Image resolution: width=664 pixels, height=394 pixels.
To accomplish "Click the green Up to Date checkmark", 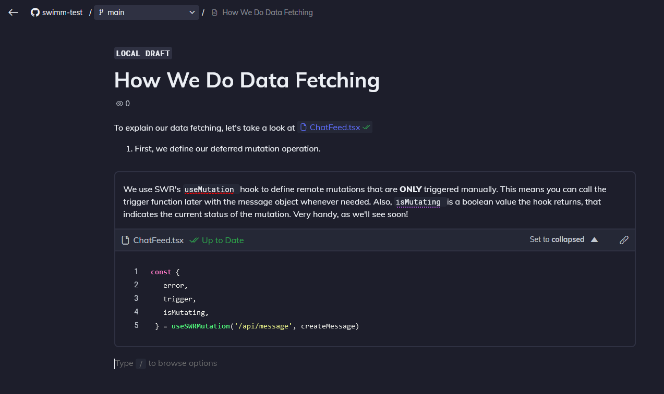I will 194,240.
